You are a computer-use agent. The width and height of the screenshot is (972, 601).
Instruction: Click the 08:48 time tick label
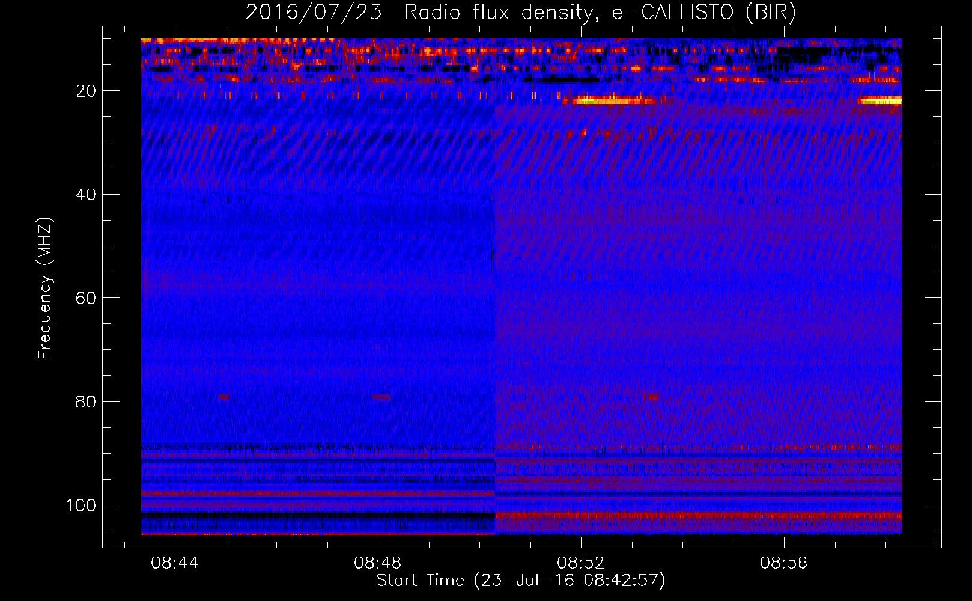pos(378,563)
